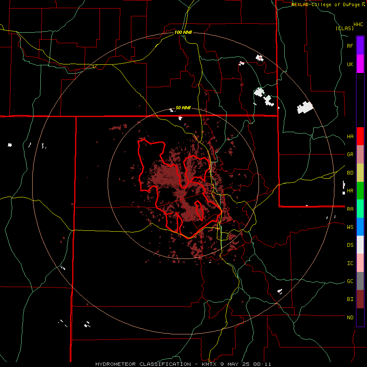Screen dimensions: 367x367
Task: Click the HHC product label
Action: 358,24
